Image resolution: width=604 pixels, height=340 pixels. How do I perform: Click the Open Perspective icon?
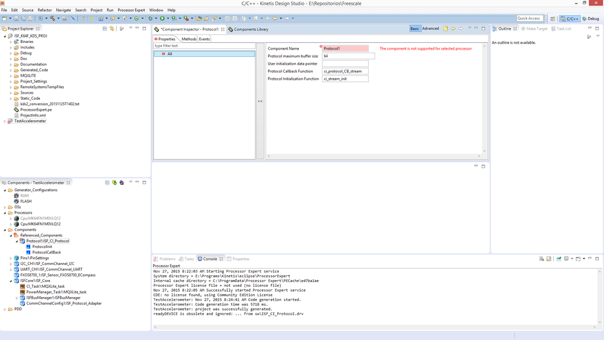(x=553, y=19)
